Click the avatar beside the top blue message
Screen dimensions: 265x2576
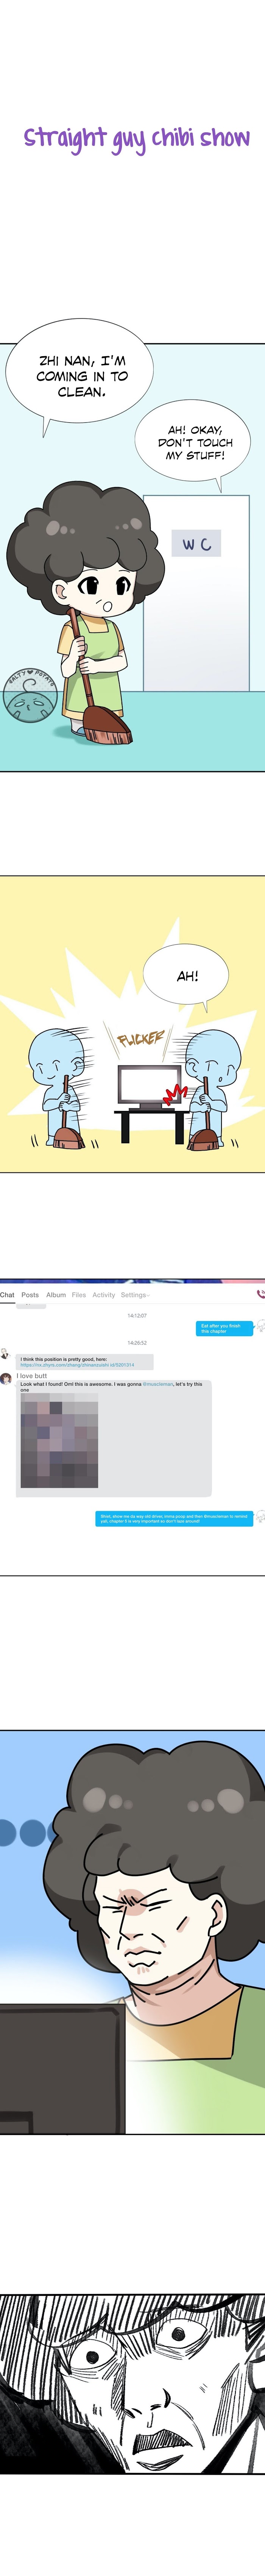pyautogui.click(x=260, y=1326)
